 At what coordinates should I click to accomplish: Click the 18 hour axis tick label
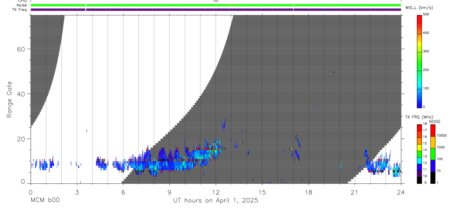coord(309,192)
